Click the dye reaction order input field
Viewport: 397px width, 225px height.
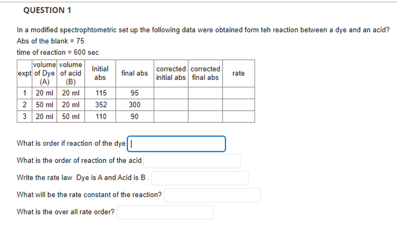[176, 144]
